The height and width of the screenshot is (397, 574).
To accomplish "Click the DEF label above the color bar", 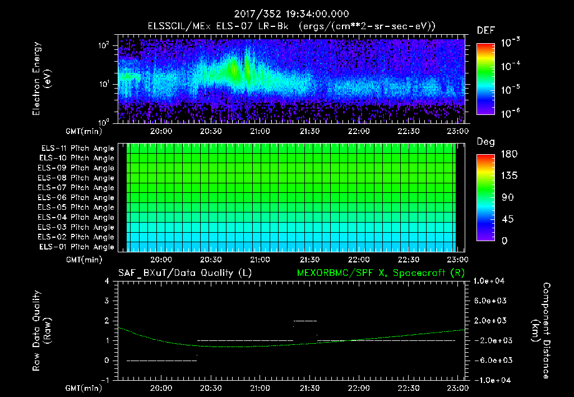I will point(486,30).
